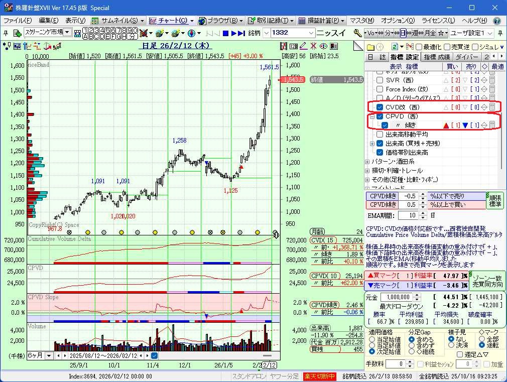Select the 当足始値 radio button
The width and height of the screenshot is (507, 382).
[372, 339]
